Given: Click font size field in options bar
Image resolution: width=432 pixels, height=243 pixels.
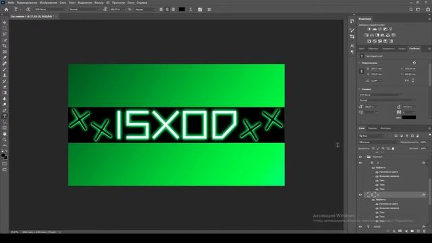Looking at the screenshot, I should click(116, 9).
